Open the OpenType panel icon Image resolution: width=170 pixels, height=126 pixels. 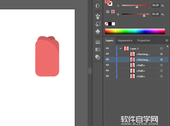tap(98, 6)
